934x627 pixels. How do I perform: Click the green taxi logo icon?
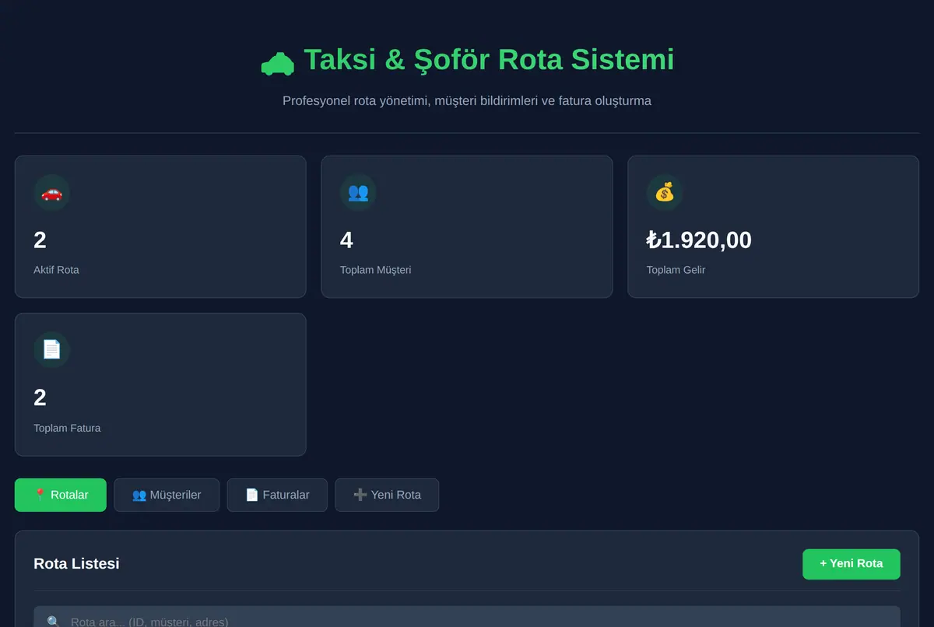[278, 63]
